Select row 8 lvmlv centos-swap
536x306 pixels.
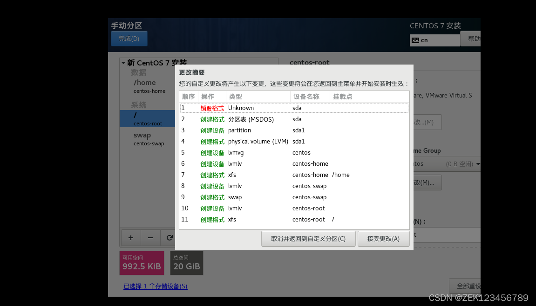(294, 186)
